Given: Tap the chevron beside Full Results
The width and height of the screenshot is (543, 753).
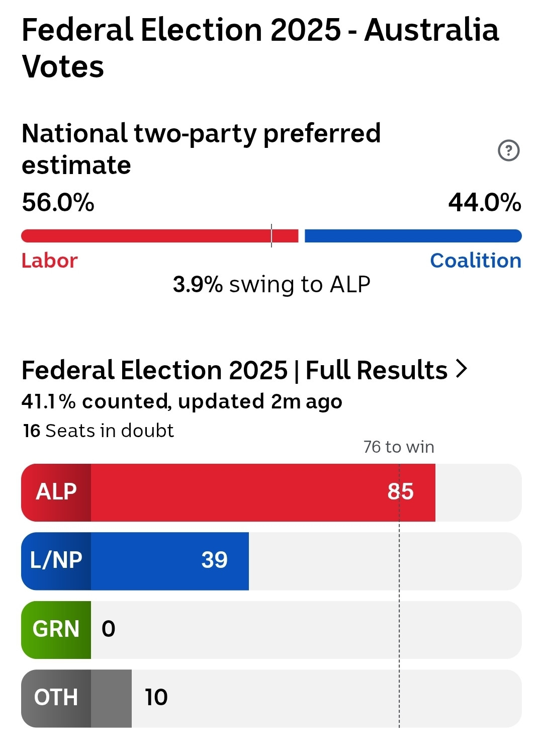Looking at the screenshot, I should [462, 369].
